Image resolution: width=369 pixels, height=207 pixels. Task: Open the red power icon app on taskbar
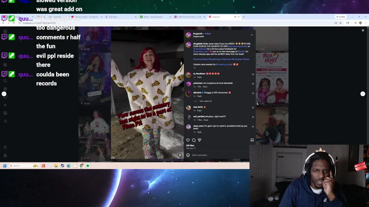click(x=43, y=166)
